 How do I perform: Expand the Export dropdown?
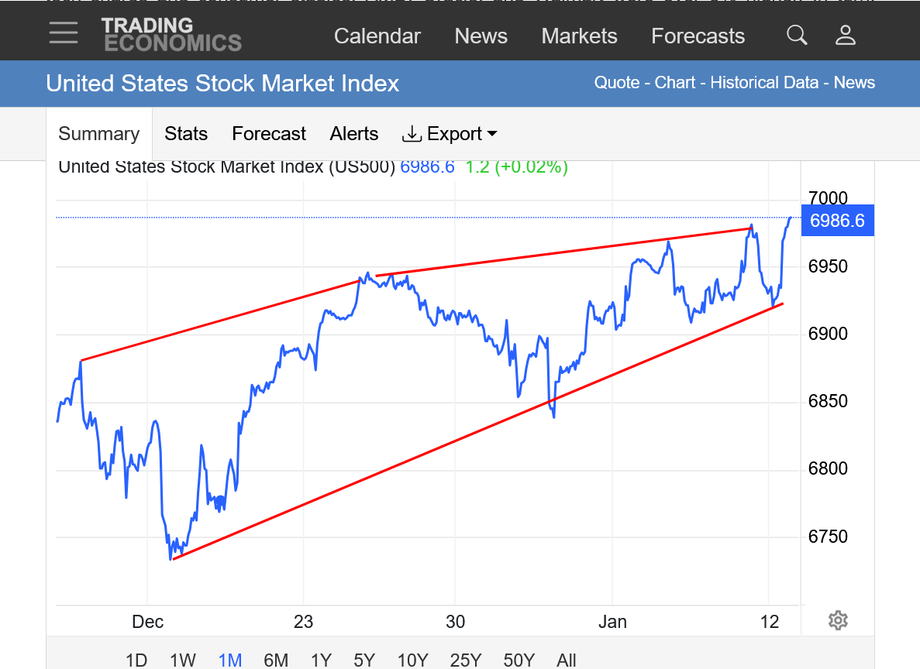click(x=450, y=134)
